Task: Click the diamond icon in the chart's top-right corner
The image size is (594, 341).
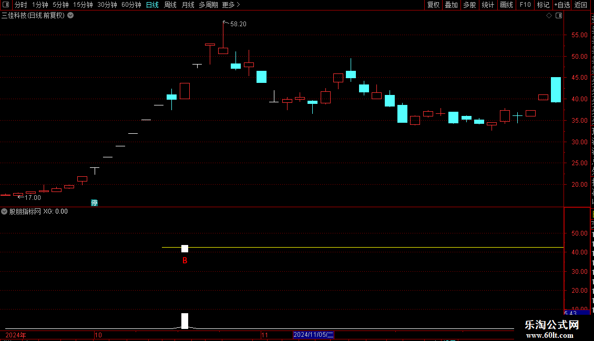Action: (549, 16)
